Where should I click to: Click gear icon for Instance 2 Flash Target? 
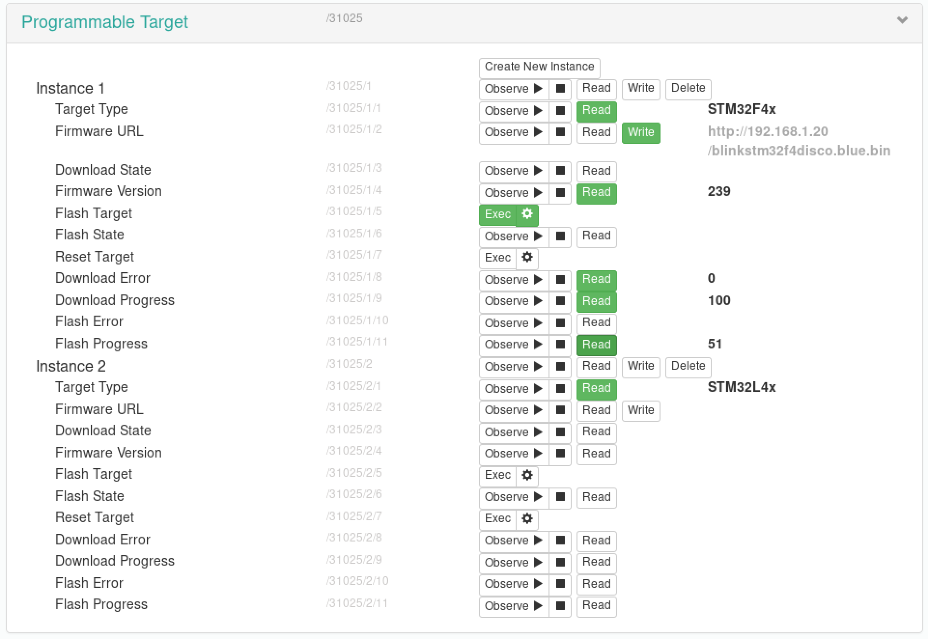pos(527,475)
